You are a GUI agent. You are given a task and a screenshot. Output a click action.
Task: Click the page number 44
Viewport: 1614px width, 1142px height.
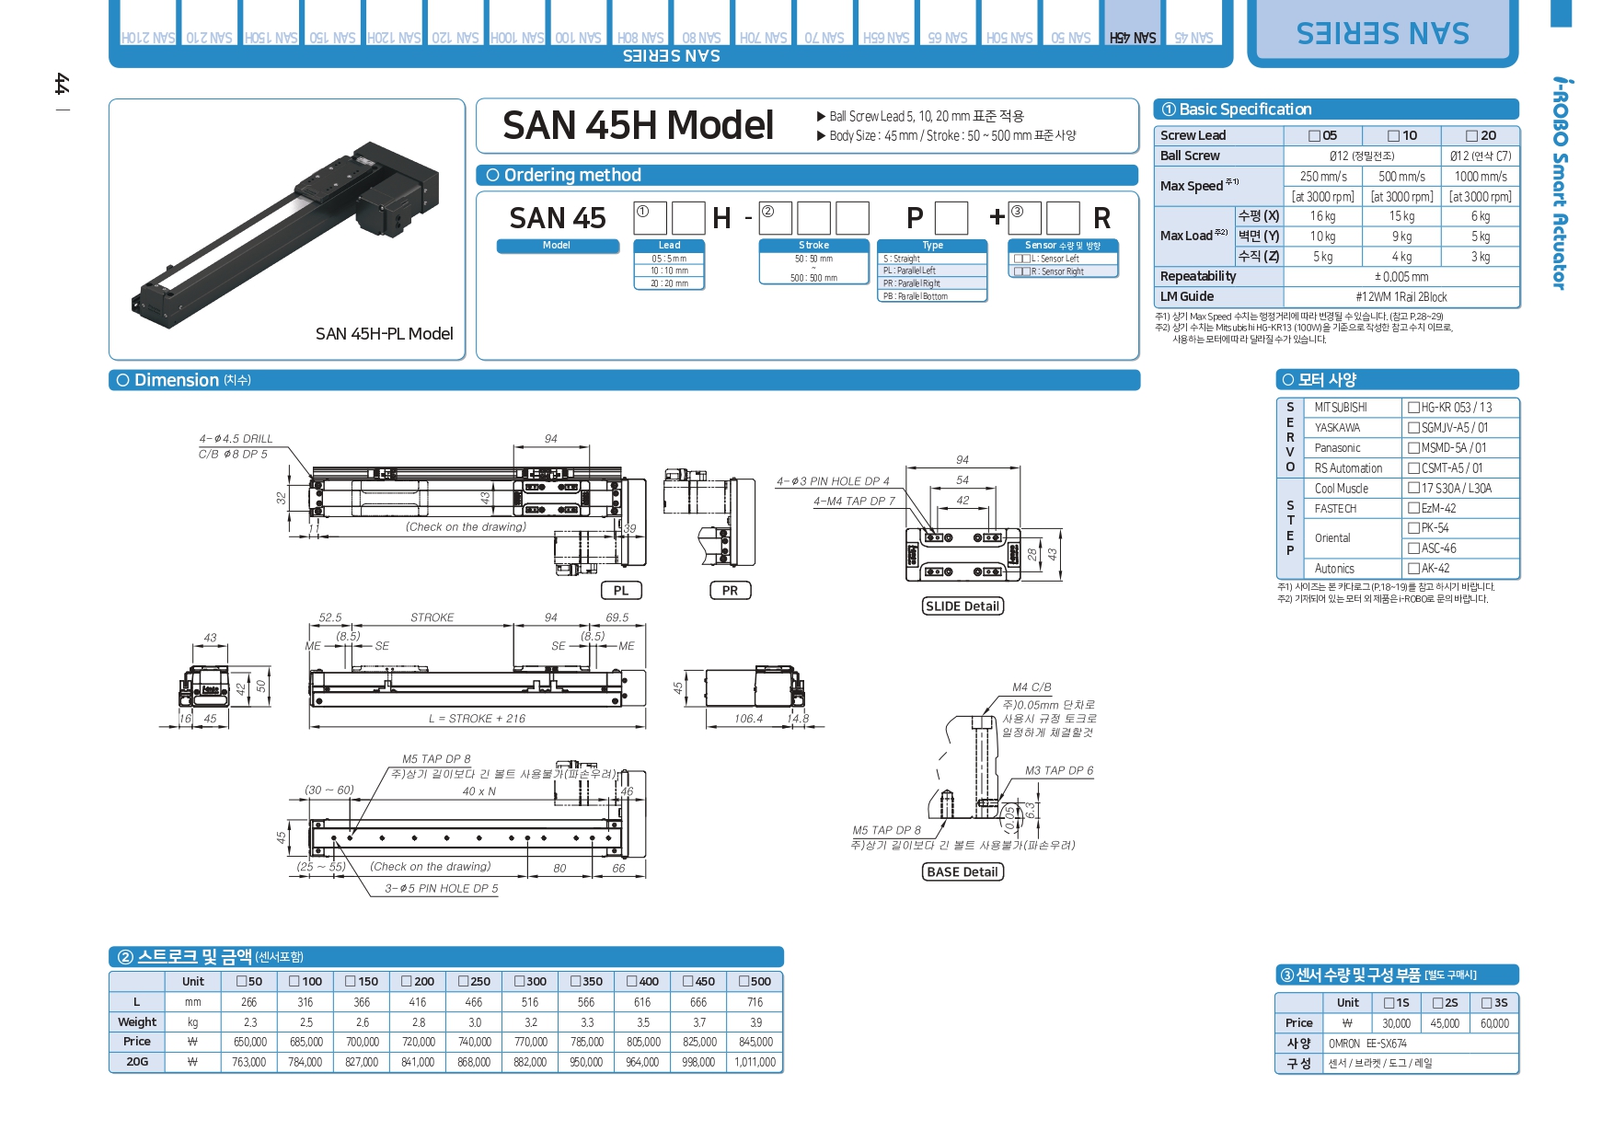point(62,84)
